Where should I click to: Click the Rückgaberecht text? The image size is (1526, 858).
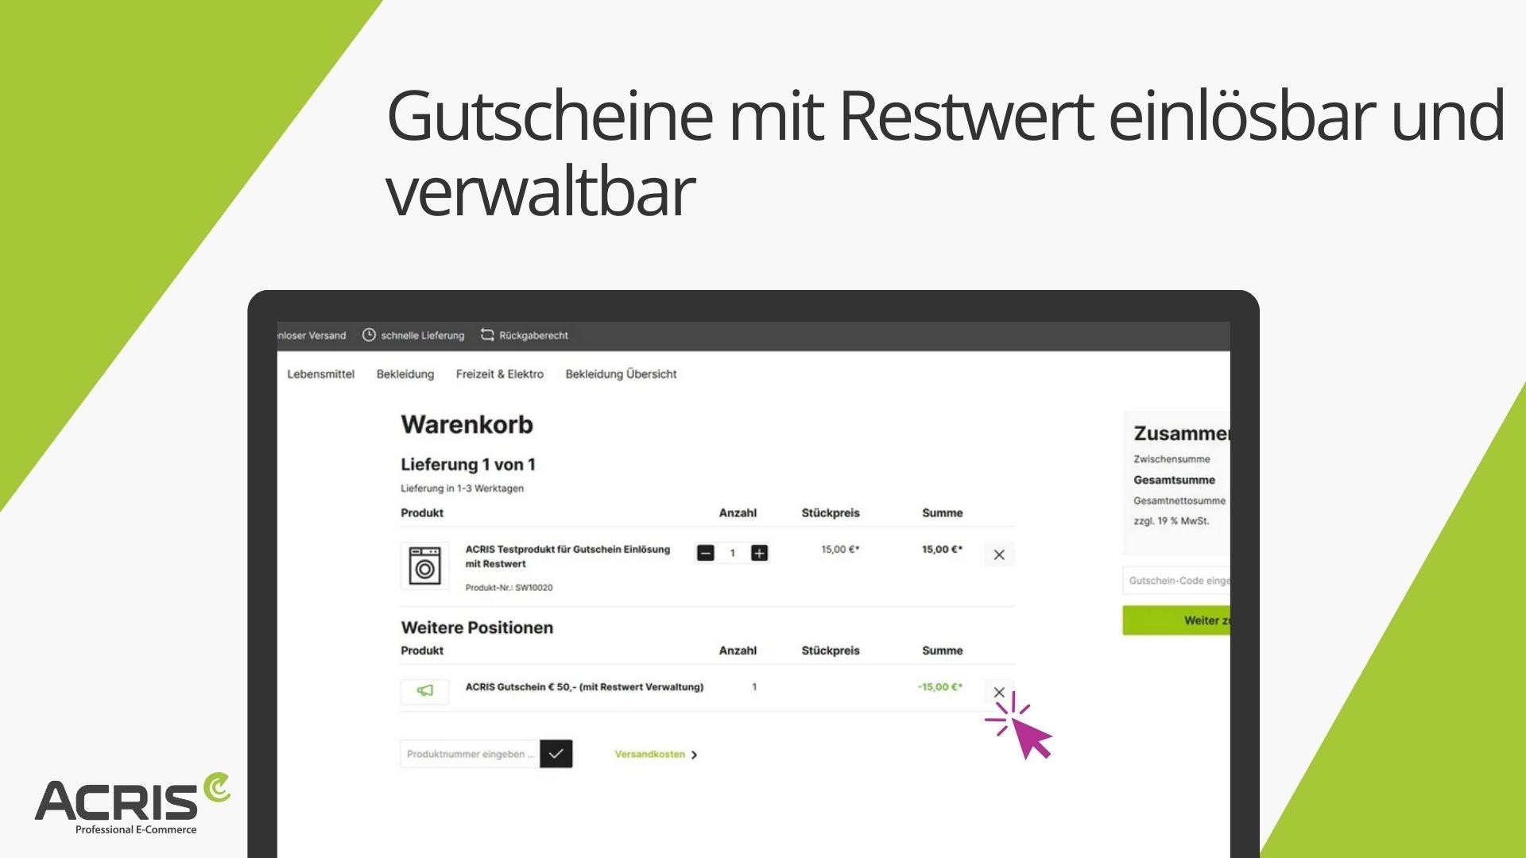click(533, 335)
